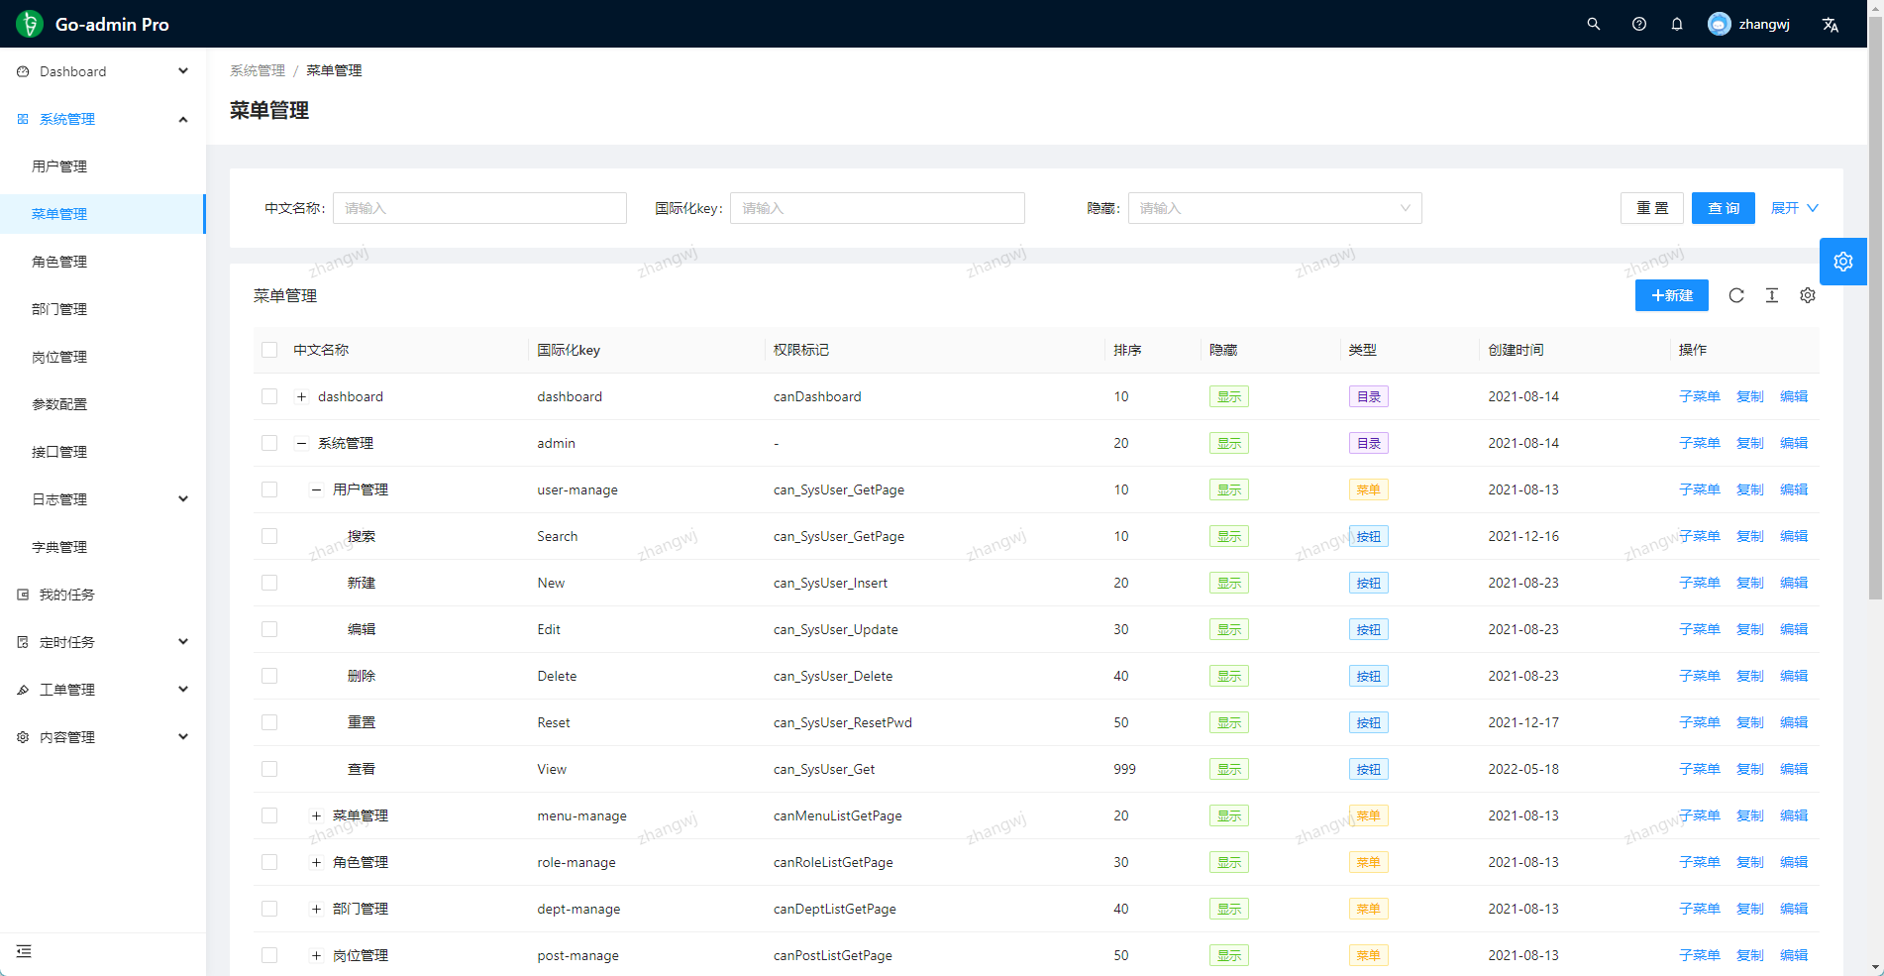Open 参数配置 in the sidebar
The width and height of the screenshot is (1884, 976).
point(103,404)
